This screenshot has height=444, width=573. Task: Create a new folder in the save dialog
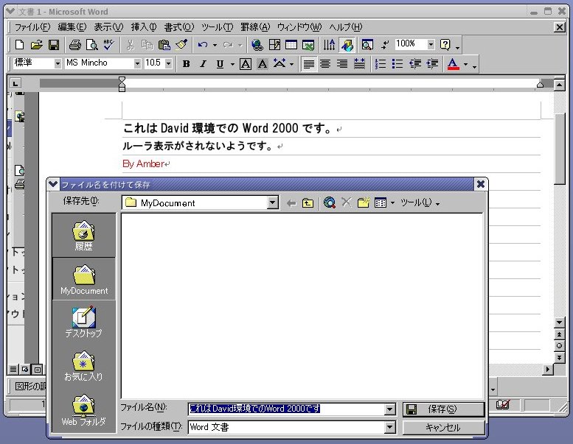click(x=363, y=202)
